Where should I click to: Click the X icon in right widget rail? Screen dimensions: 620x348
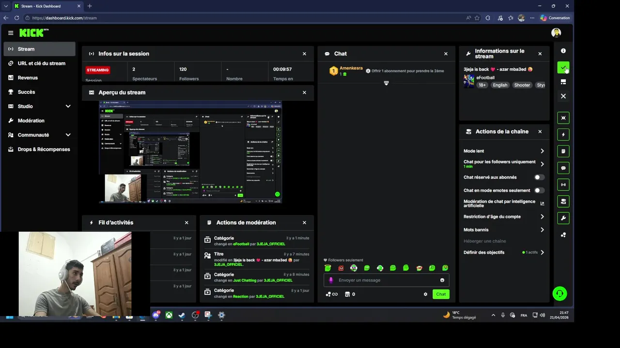[563, 96]
